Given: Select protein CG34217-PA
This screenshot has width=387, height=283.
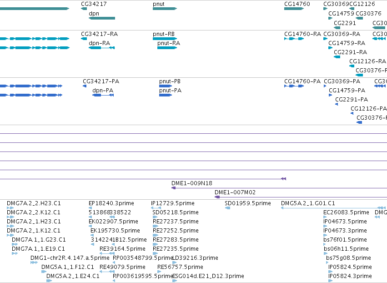Looking at the screenshot, I should coord(85,86).
